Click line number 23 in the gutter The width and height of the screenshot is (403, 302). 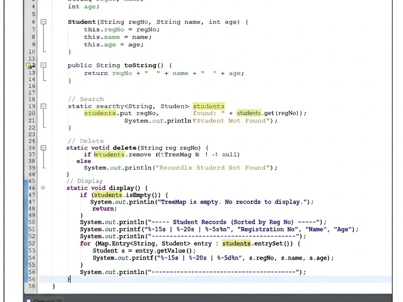pyautogui.click(x=31, y=134)
